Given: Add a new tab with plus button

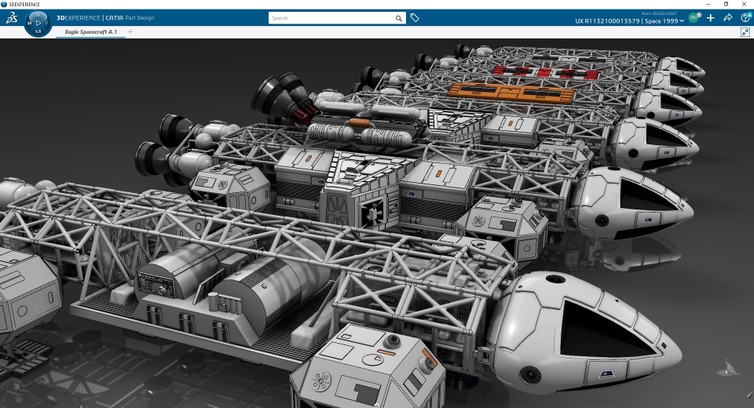Looking at the screenshot, I should click(x=130, y=31).
